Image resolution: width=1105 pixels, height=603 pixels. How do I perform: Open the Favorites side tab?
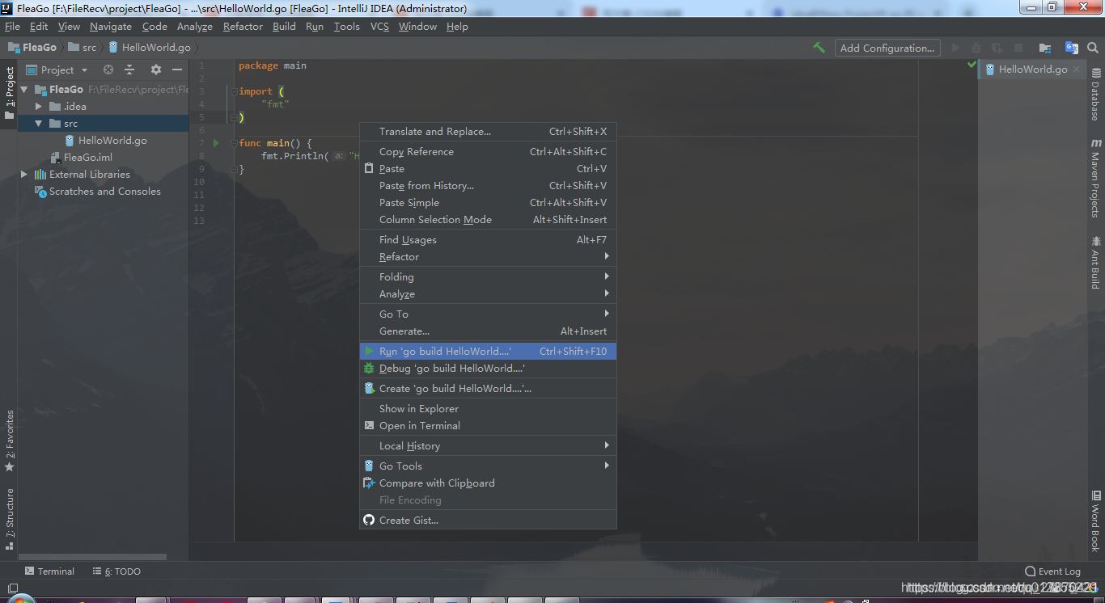10,441
